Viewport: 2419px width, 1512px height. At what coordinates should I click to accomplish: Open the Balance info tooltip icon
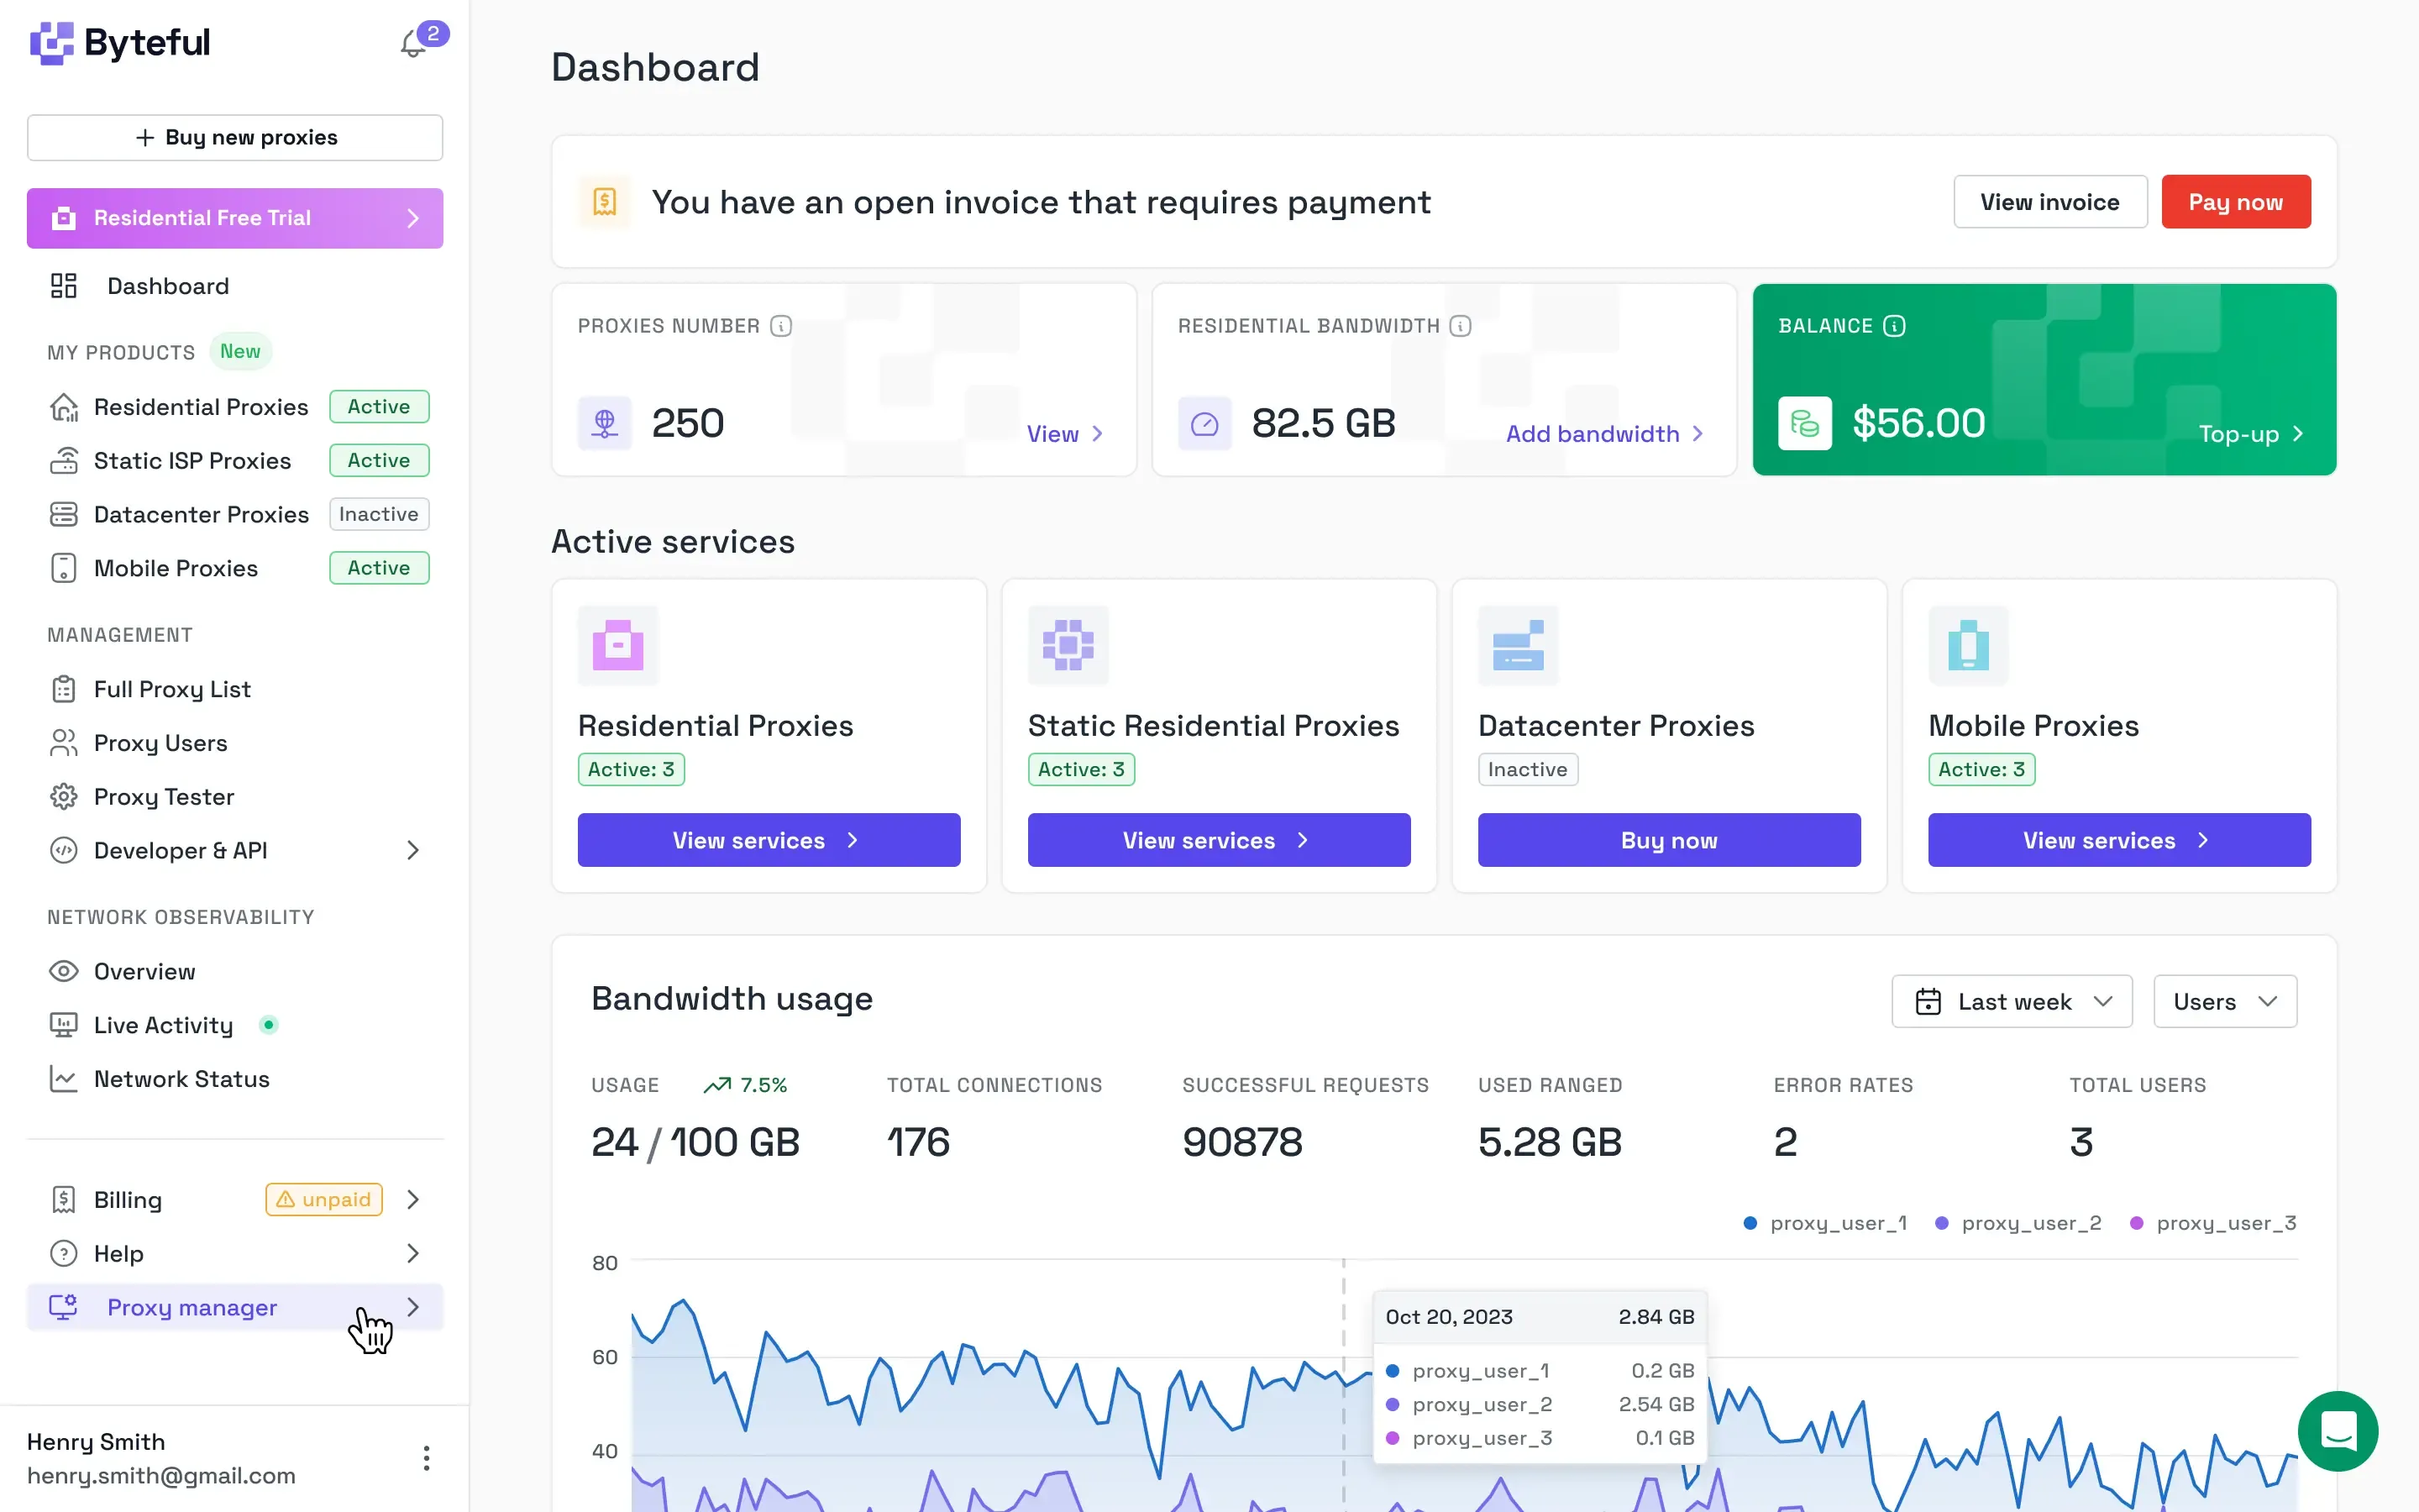coord(1894,325)
